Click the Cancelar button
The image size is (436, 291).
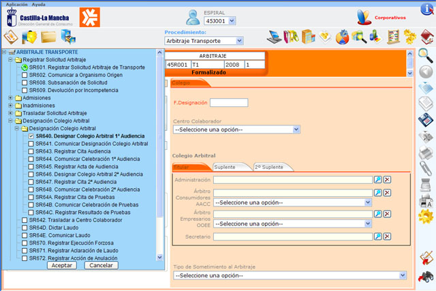point(102,265)
